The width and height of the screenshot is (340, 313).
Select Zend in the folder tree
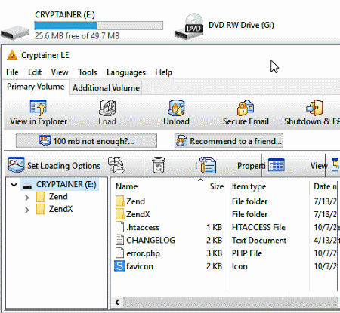point(58,197)
